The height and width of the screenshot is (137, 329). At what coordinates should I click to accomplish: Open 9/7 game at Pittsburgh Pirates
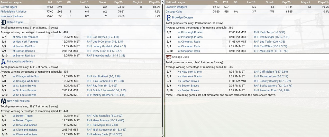pos(190,32)
